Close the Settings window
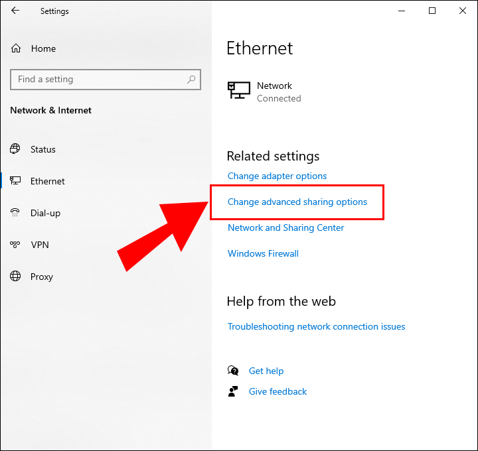478x451 pixels. pos(463,11)
